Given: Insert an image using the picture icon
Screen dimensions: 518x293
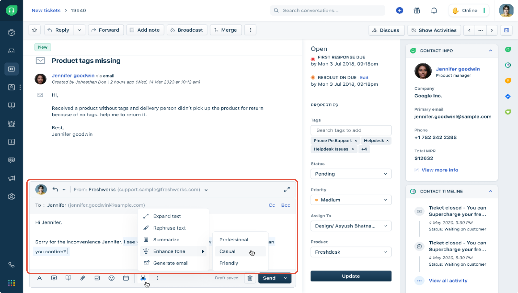Looking at the screenshot, I should pyautogui.click(x=97, y=278).
